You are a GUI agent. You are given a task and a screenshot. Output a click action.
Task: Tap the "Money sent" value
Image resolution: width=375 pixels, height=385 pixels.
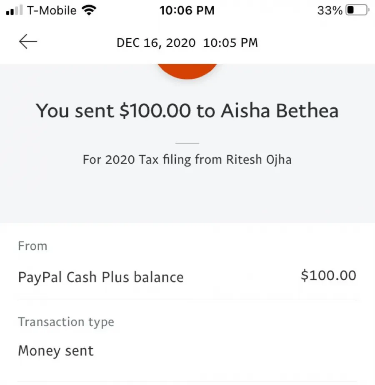click(x=56, y=351)
